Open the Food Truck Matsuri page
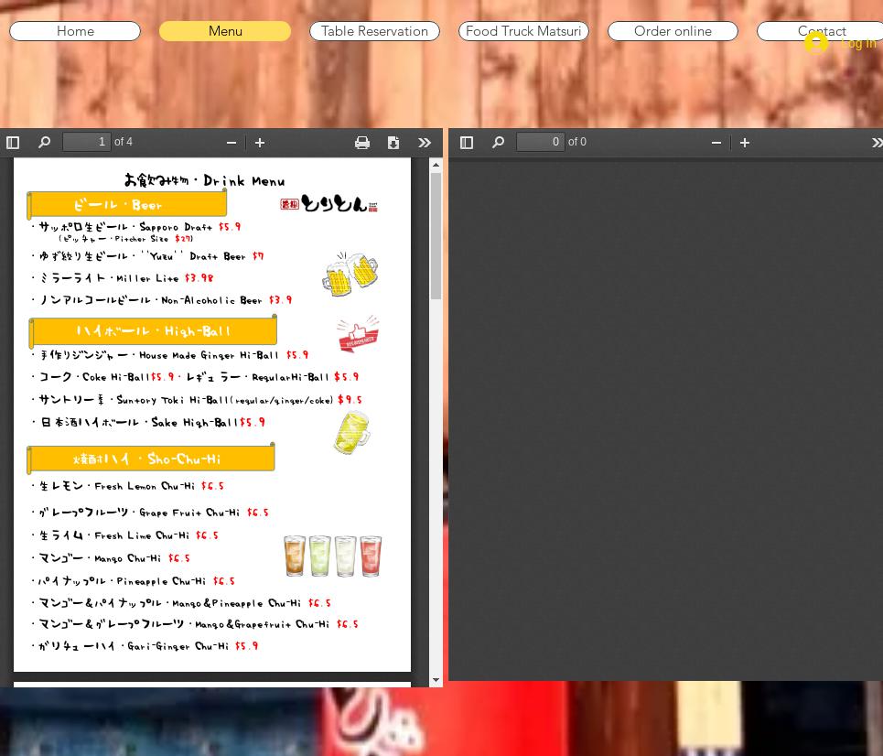Image resolution: width=883 pixels, height=756 pixels. pos(523,31)
